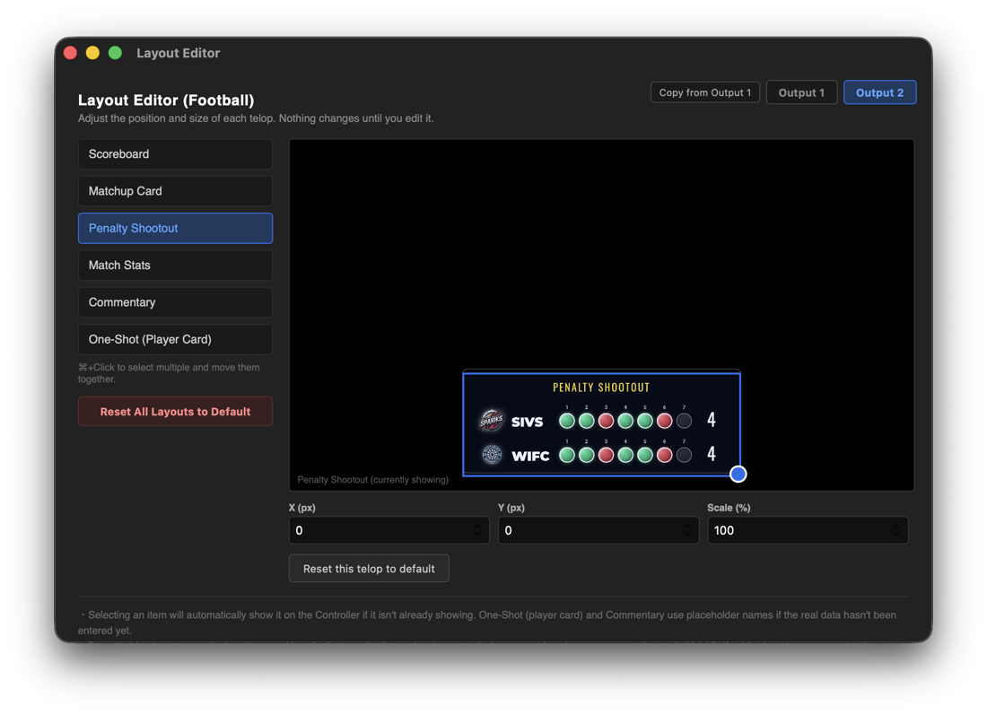Click the SIVS score number 4

point(712,420)
